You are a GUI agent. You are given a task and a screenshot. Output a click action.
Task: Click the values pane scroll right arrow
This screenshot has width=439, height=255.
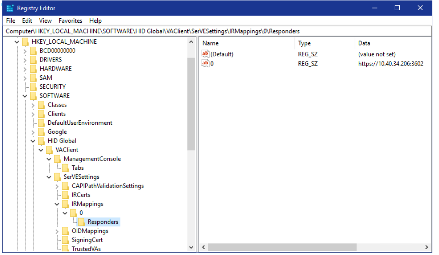[427, 247]
